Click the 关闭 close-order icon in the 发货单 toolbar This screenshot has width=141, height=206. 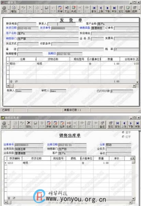[74, 9]
